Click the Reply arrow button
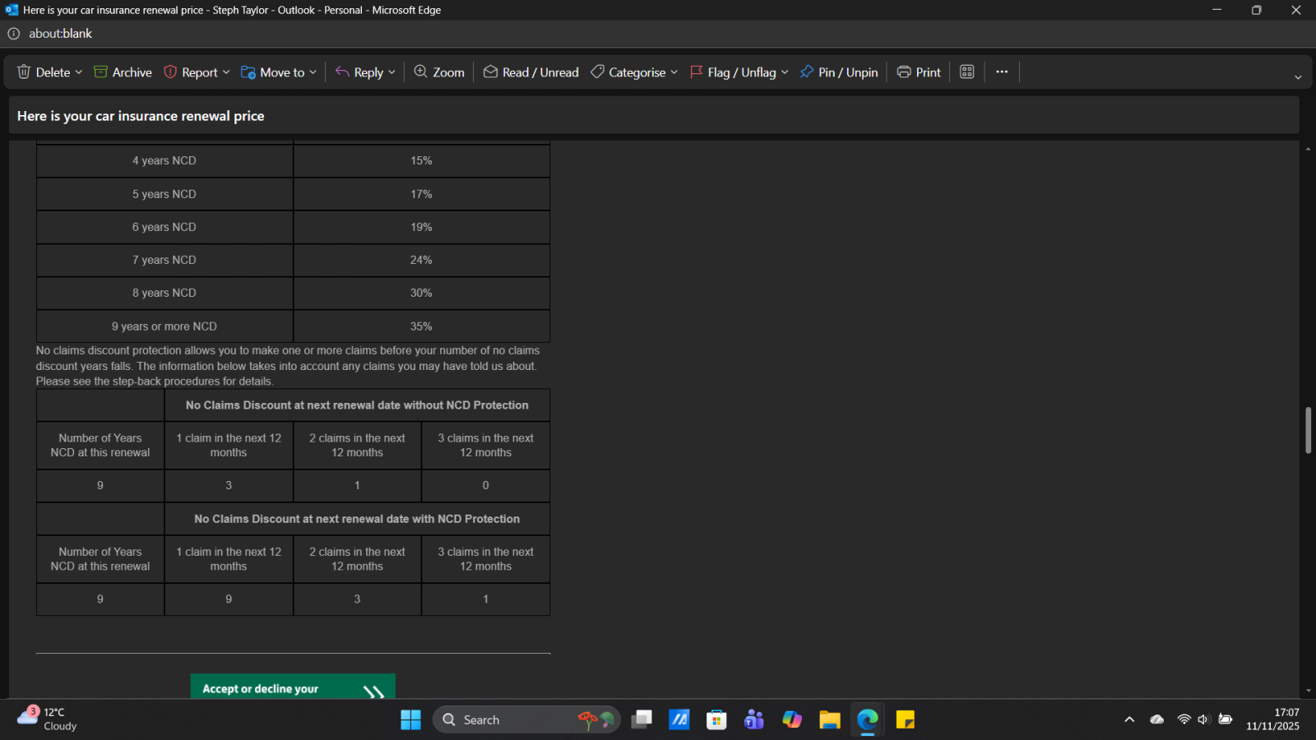This screenshot has height=740, width=1316. tap(359, 72)
